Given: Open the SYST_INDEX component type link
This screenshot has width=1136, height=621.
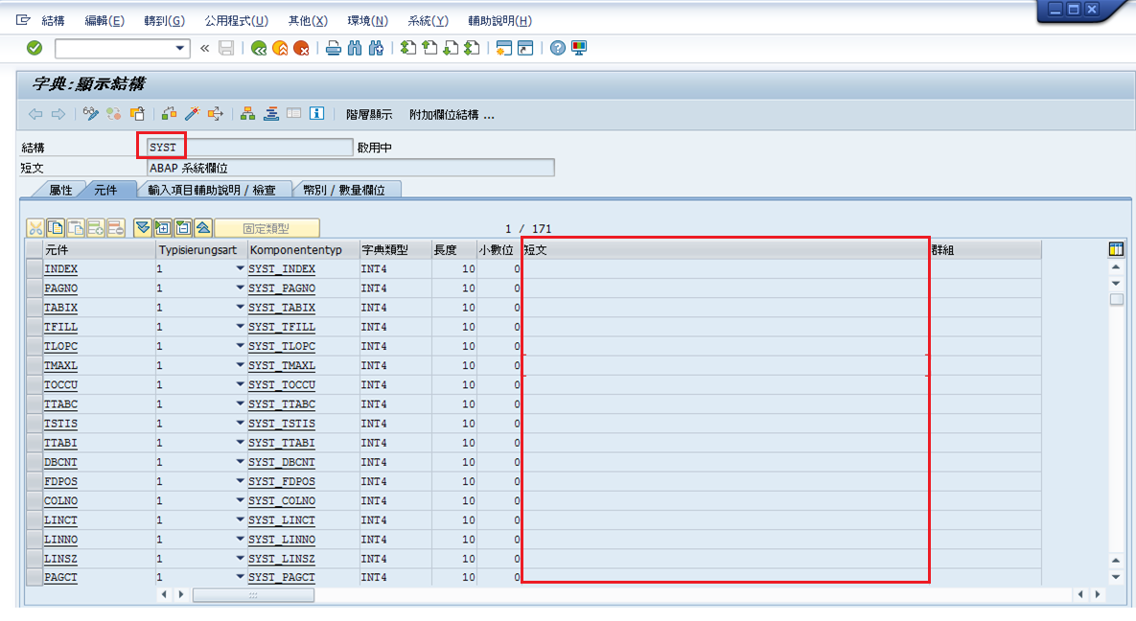Looking at the screenshot, I should (282, 269).
